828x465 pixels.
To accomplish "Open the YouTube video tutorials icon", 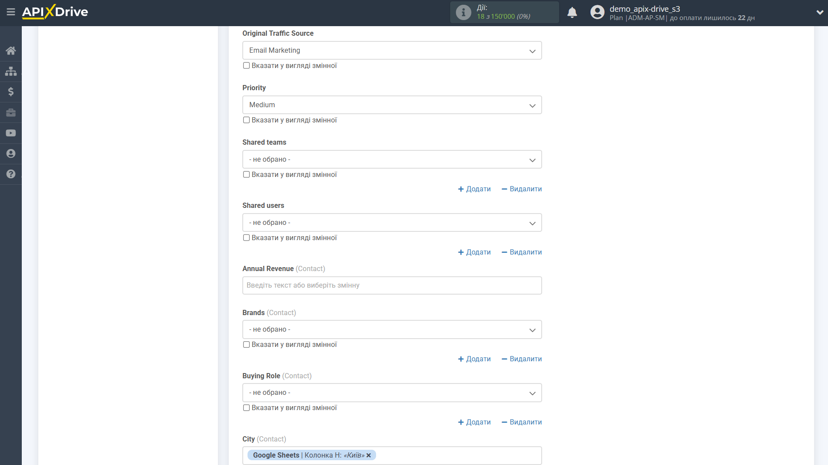I will click(x=11, y=133).
